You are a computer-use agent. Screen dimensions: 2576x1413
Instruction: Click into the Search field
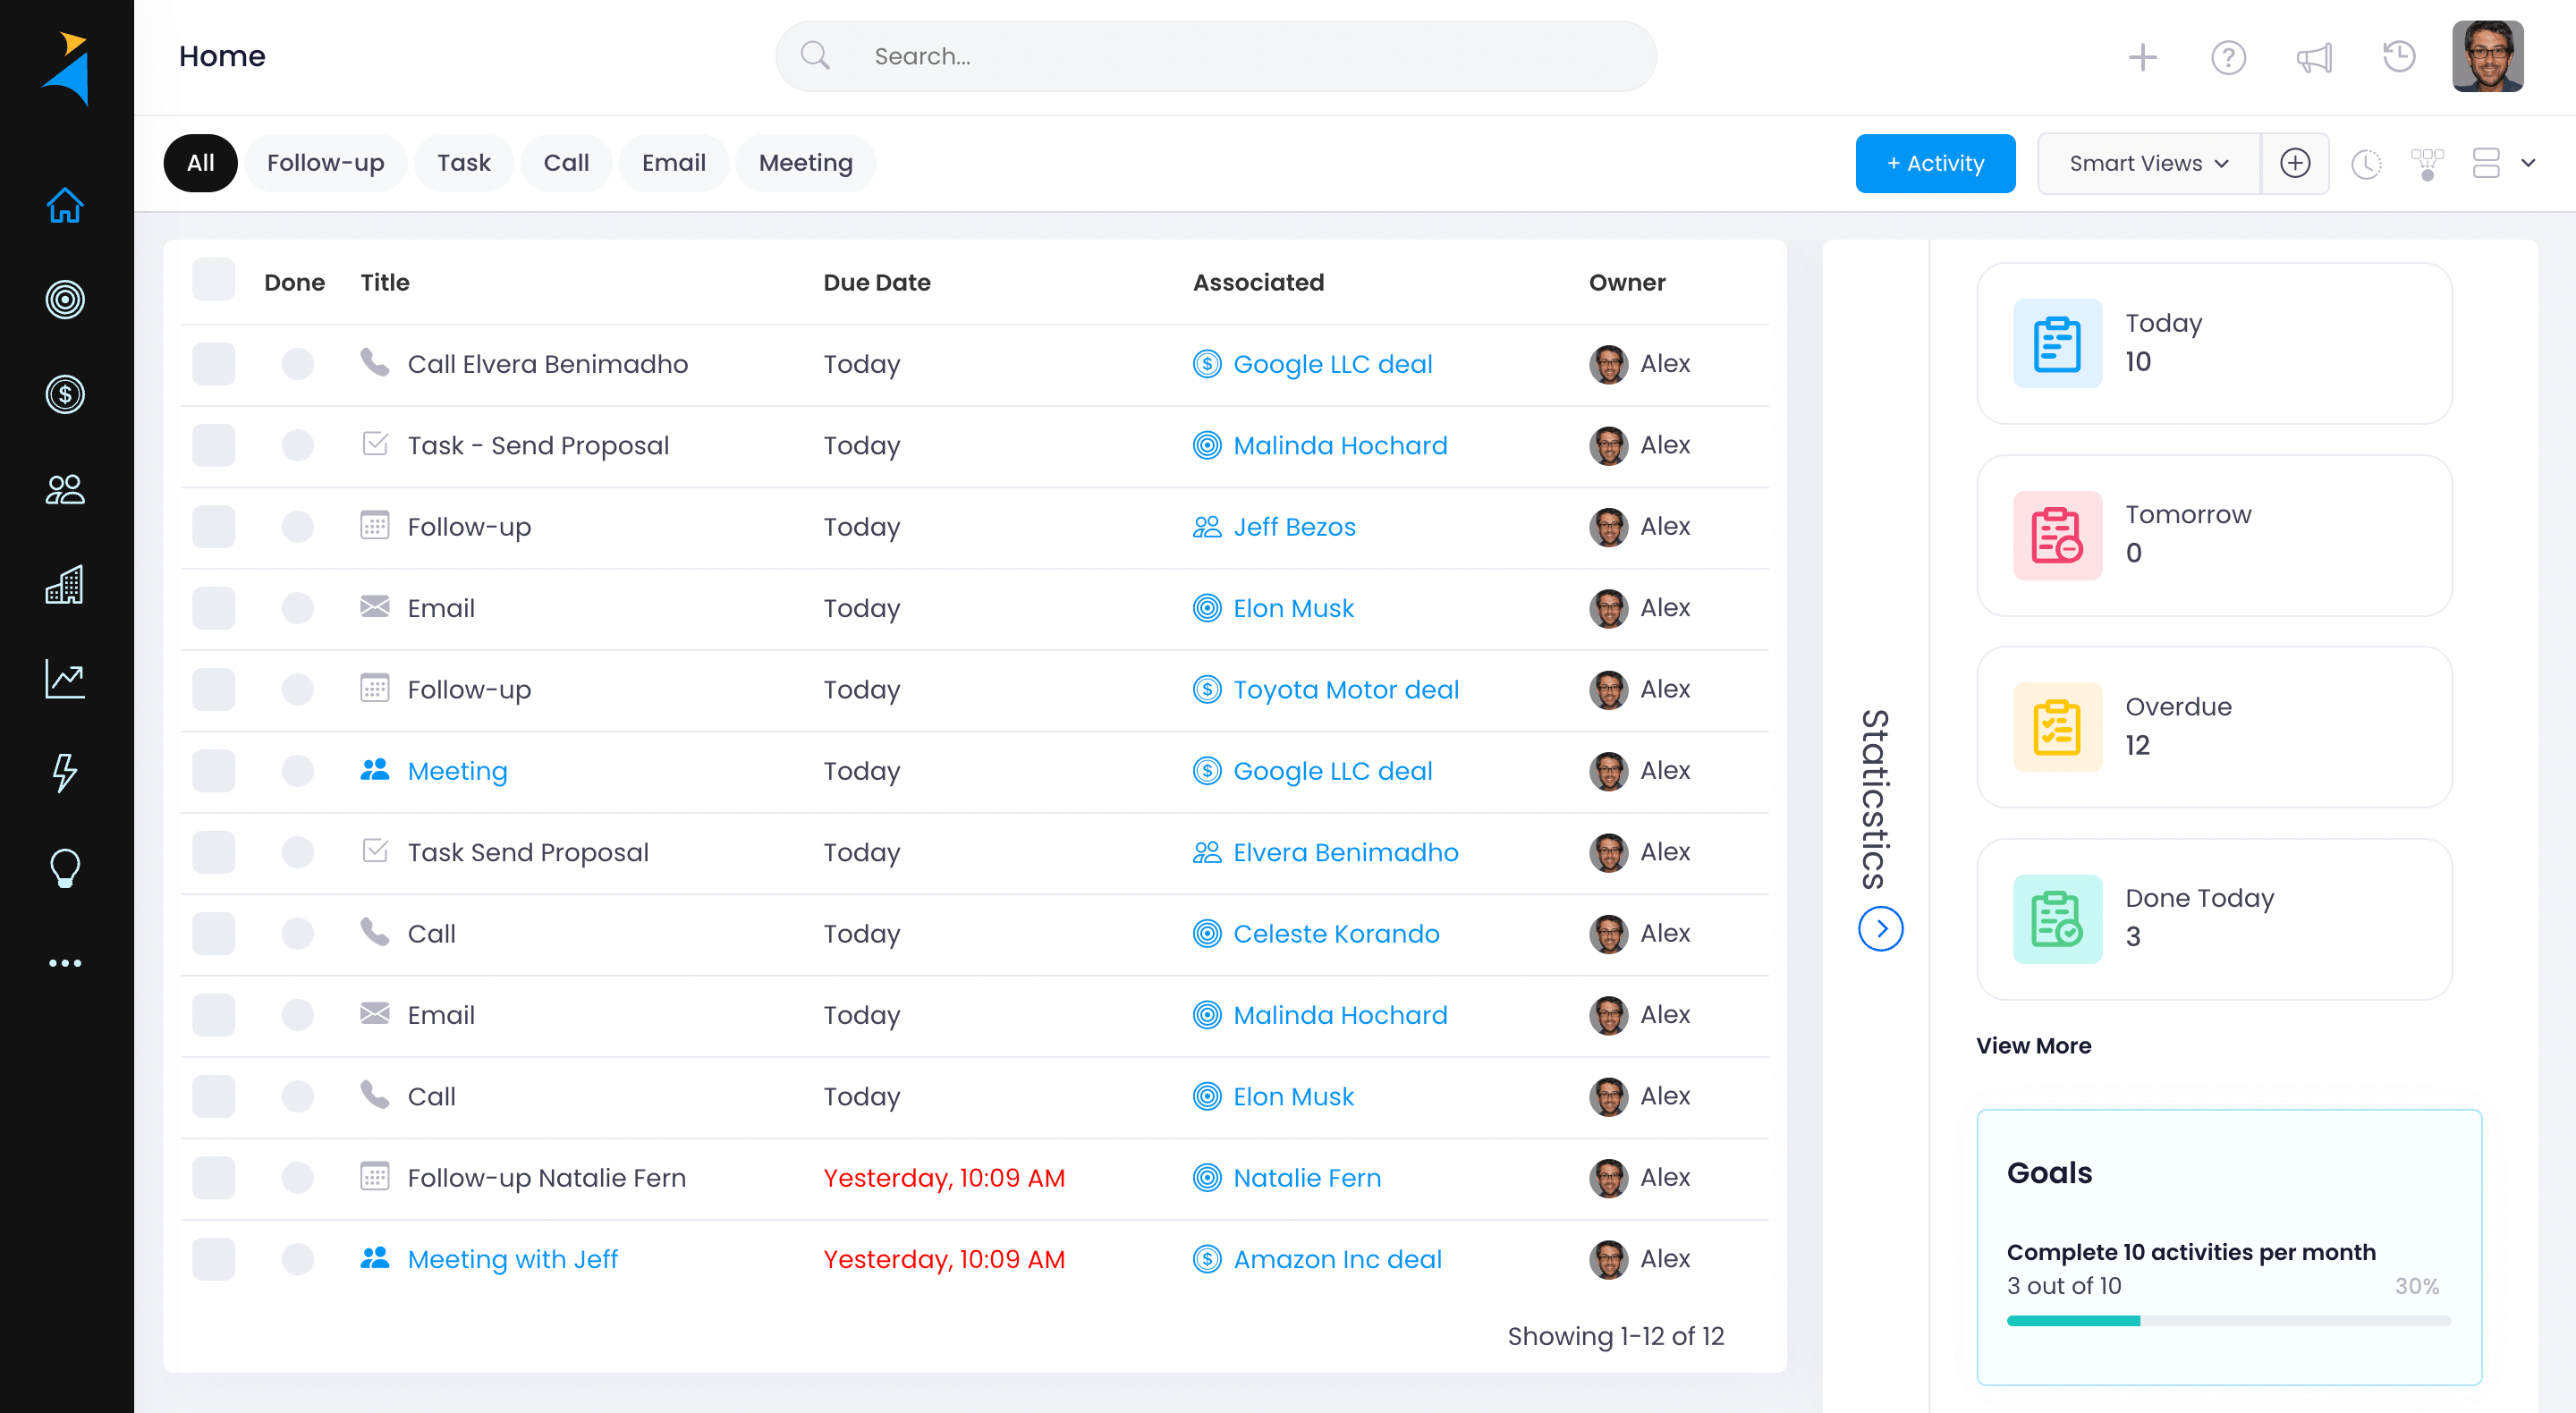(x=1215, y=57)
